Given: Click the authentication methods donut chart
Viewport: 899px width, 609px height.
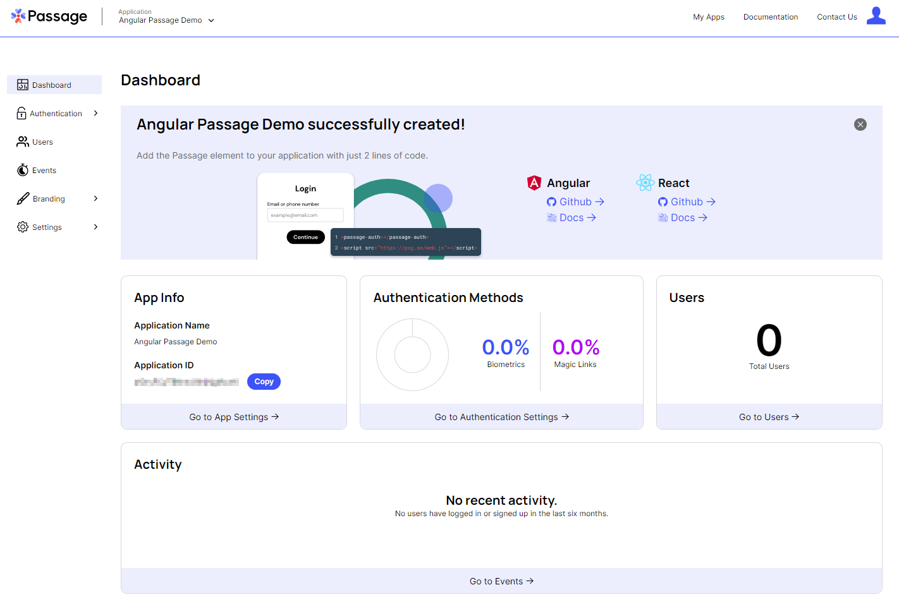Looking at the screenshot, I should (x=412, y=354).
